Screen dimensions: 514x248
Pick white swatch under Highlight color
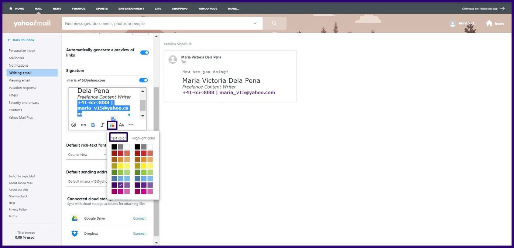pyautogui.click(x=150, y=147)
